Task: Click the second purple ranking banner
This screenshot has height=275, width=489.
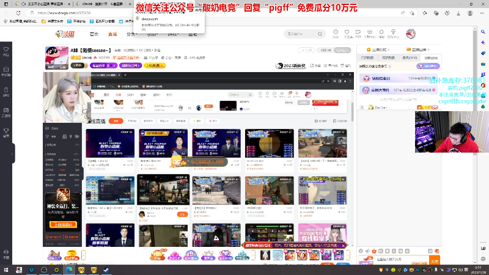Action: pos(399,90)
